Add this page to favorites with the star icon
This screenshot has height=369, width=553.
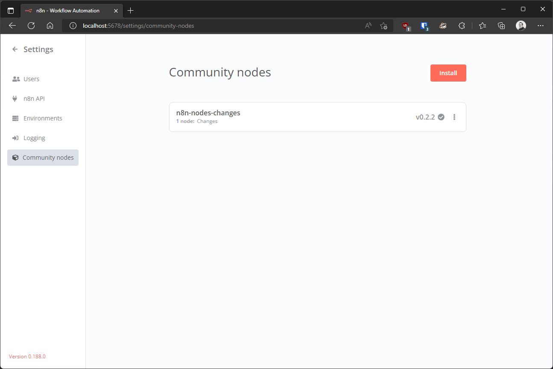coord(383,26)
